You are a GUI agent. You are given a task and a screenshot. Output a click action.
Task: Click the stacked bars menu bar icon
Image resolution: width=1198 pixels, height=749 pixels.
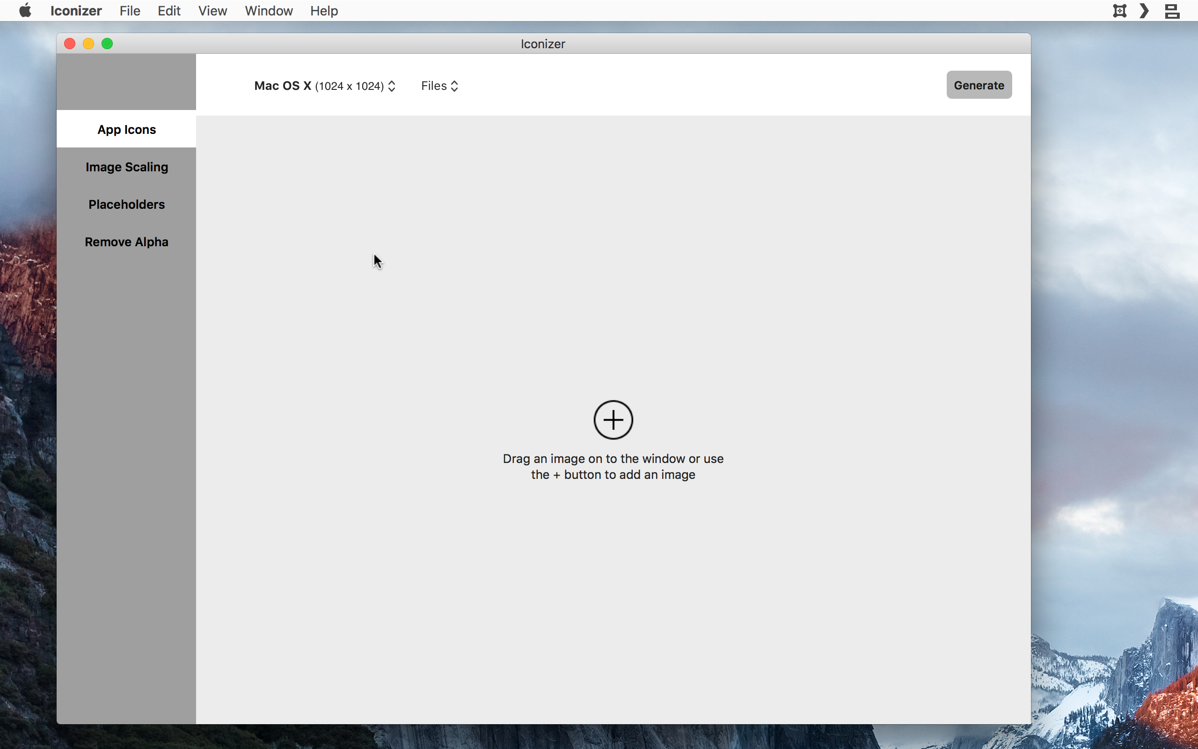(x=1172, y=10)
